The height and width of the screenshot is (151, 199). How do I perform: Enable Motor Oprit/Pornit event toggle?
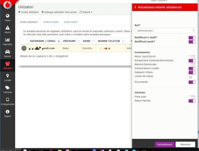pyautogui.click(x=192, y=57)
